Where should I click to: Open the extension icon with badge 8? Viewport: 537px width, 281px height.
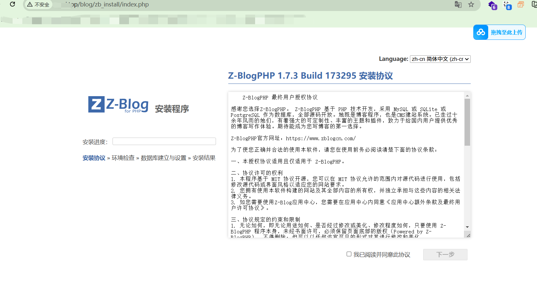pos(507,5)
